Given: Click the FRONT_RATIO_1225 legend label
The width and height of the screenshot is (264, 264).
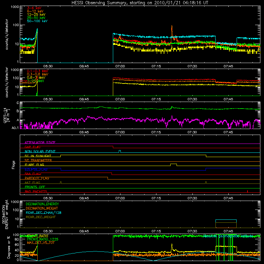Looking at the screenshot, I should 43,239.
